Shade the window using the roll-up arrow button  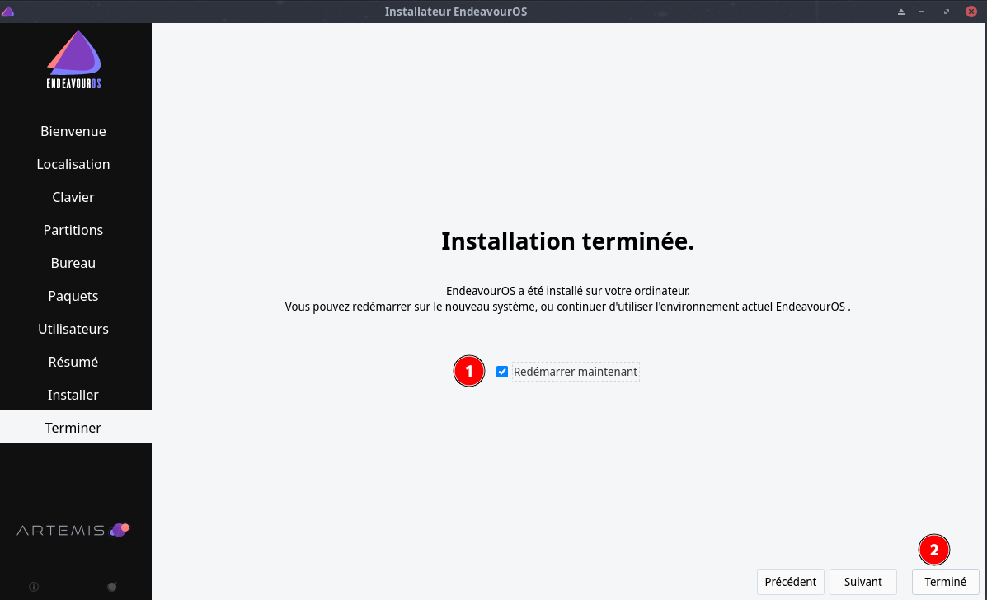pyautogui.click(x=901, y=12)
